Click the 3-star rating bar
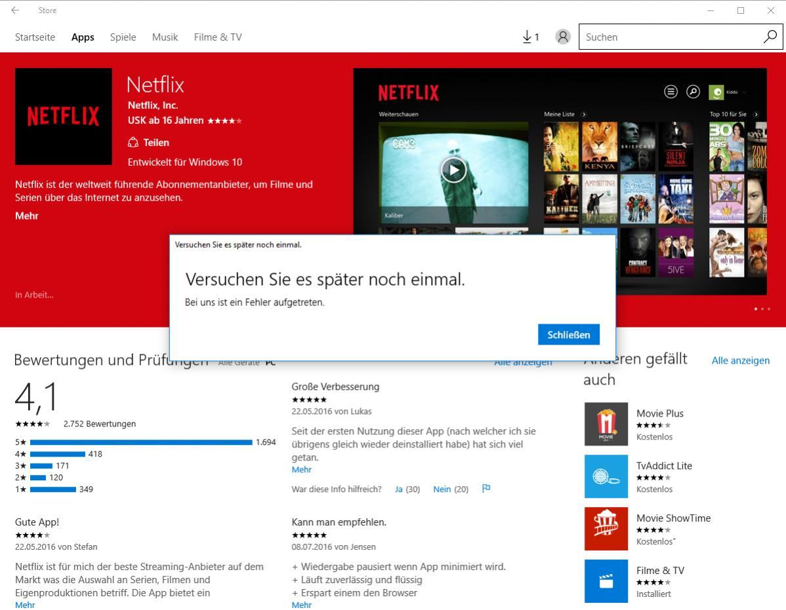This screenshot has height=610, width=786. [41, 465]
